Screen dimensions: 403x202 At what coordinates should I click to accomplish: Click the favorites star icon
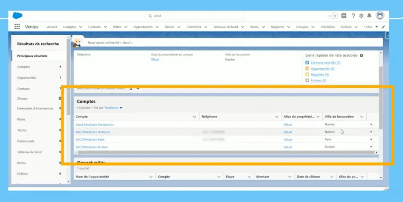tap(330, 16)
